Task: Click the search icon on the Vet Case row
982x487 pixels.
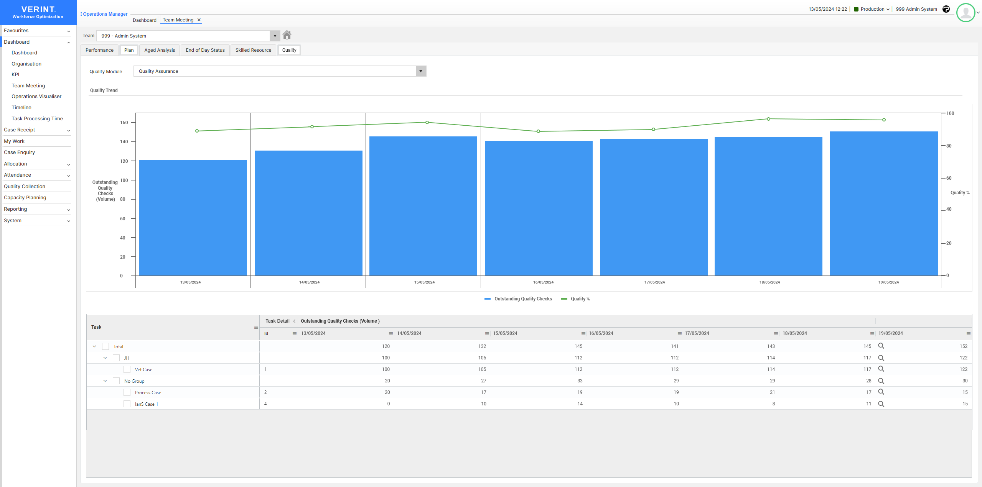Action: click(881, 369)
